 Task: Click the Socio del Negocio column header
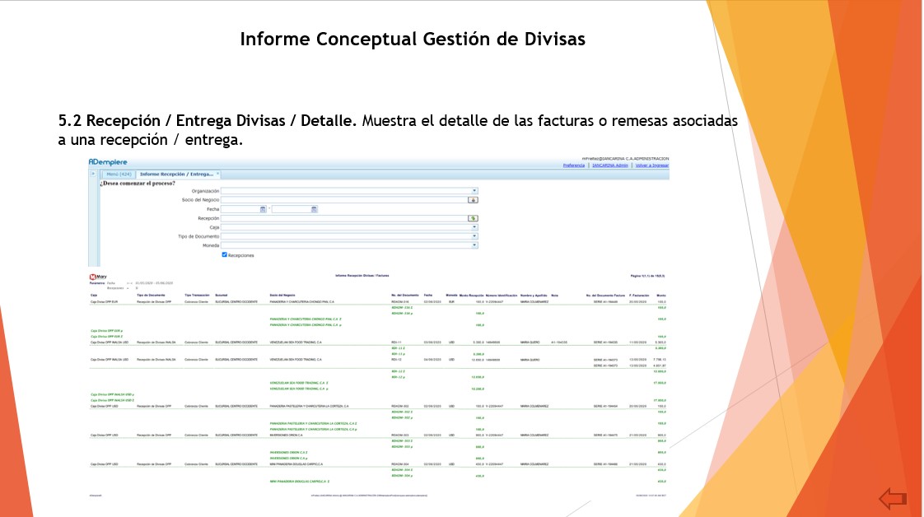(x=282, y=295)
